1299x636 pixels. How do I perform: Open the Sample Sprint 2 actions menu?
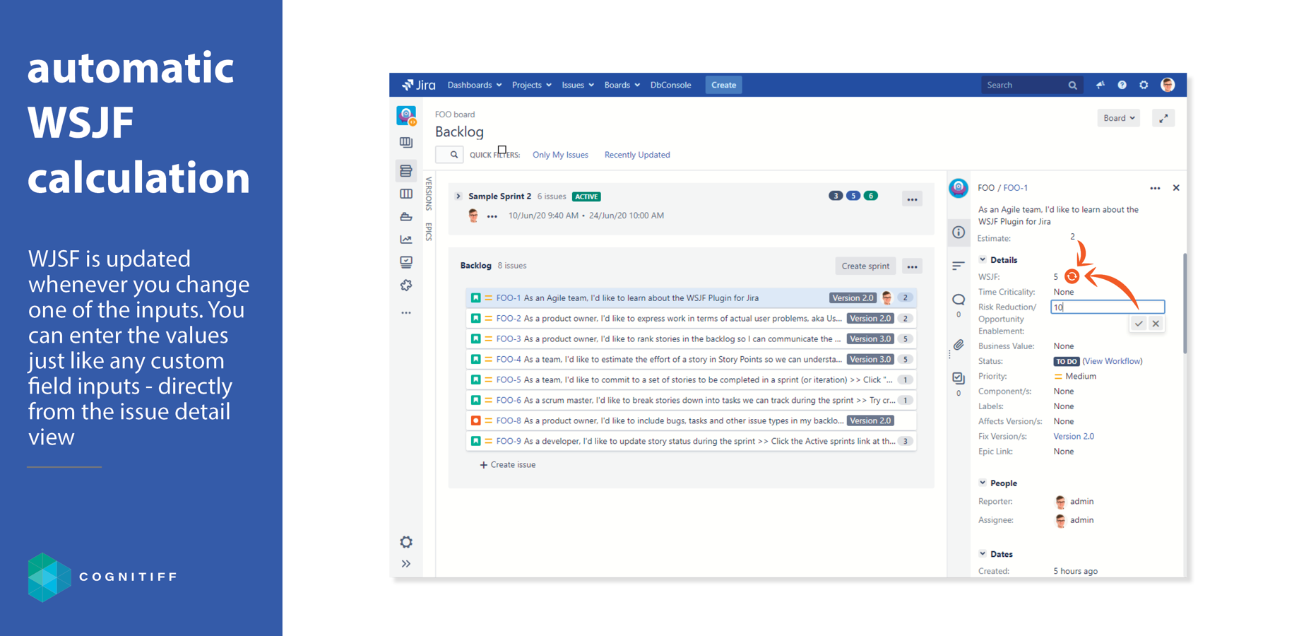912,199
